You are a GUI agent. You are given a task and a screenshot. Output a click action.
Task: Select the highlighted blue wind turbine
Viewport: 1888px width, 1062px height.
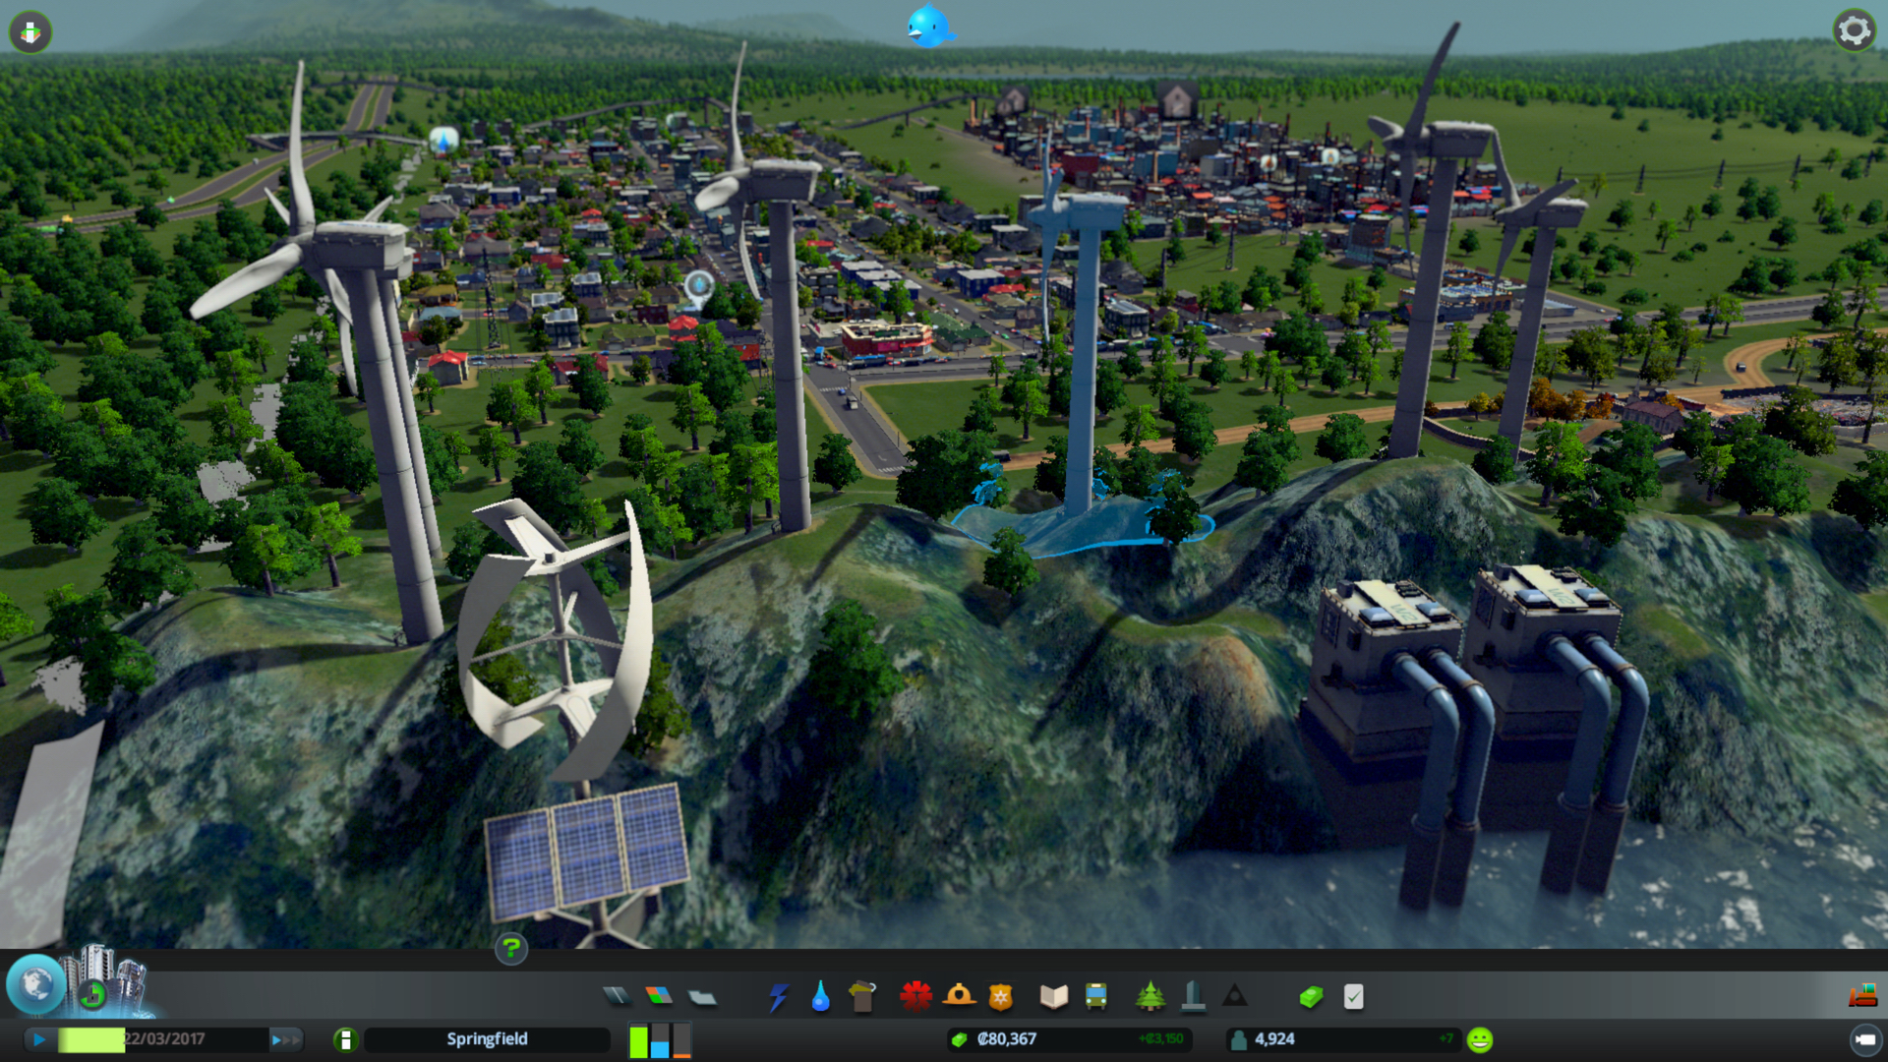tap(1082, 354)
